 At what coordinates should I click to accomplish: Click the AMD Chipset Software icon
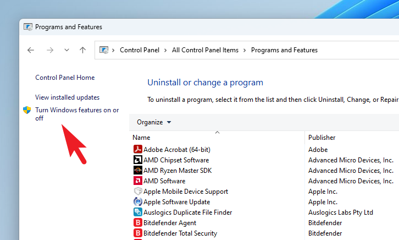tap(137, 160)
